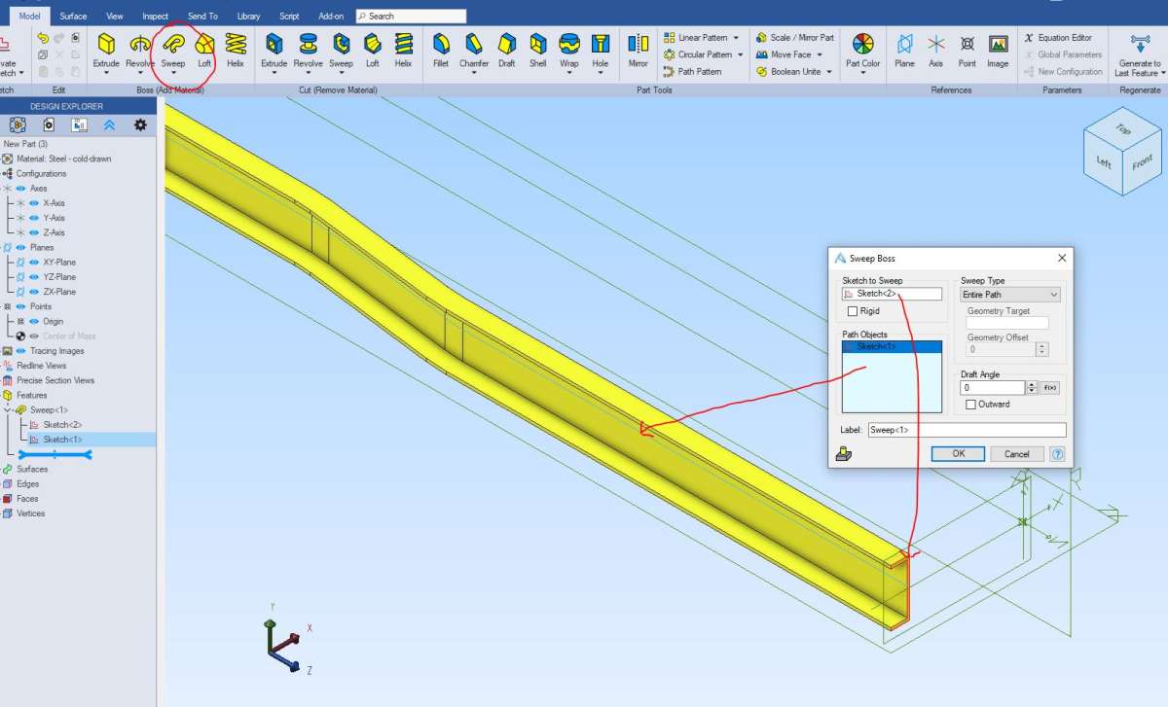Select the Mirror tool
The image size is (1168, 707).
point(638,49)
